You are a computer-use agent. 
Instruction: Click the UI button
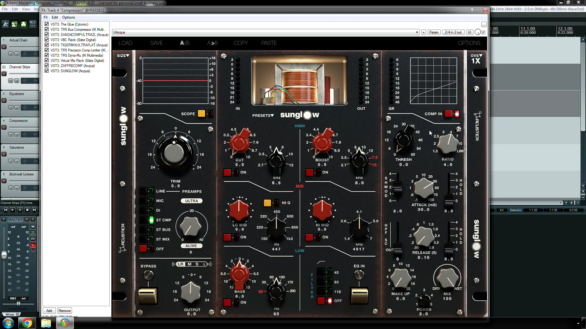click(x=469, y=32)
